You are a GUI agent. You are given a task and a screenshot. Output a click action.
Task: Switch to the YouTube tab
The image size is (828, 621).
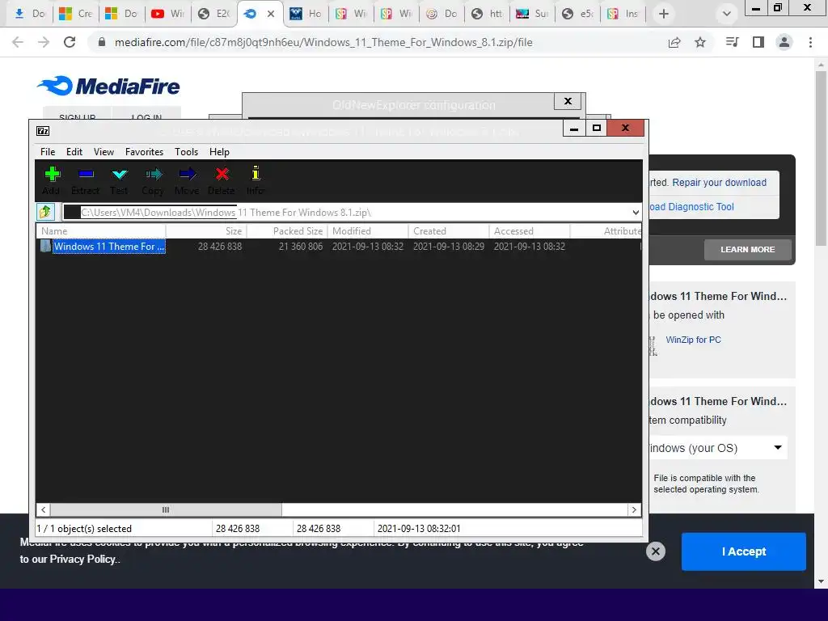pyautogui.click(x=167, y=14)
